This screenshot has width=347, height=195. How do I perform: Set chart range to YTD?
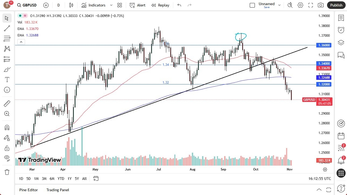(x=61, y=179)
